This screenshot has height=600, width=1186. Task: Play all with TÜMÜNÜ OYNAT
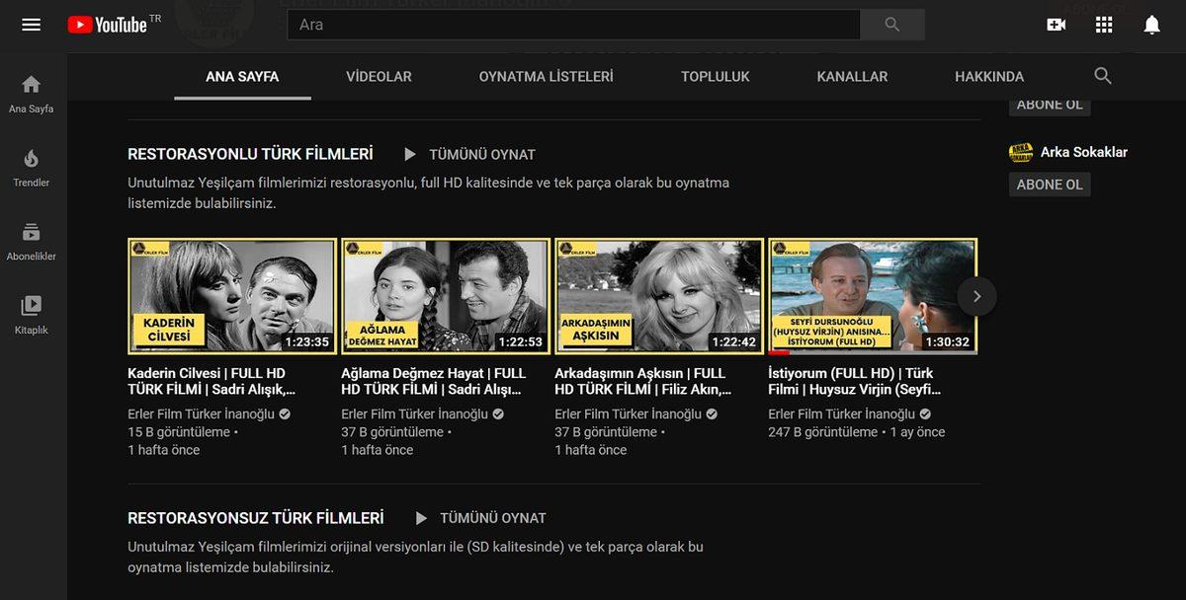pyautogui.click(x=481, y=154)
